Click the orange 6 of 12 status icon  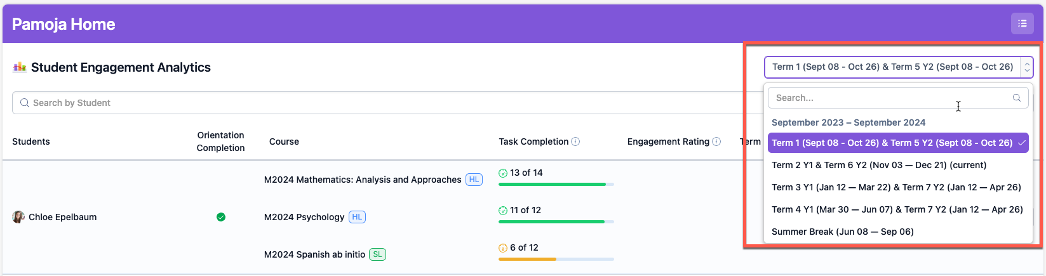[503, 247]
